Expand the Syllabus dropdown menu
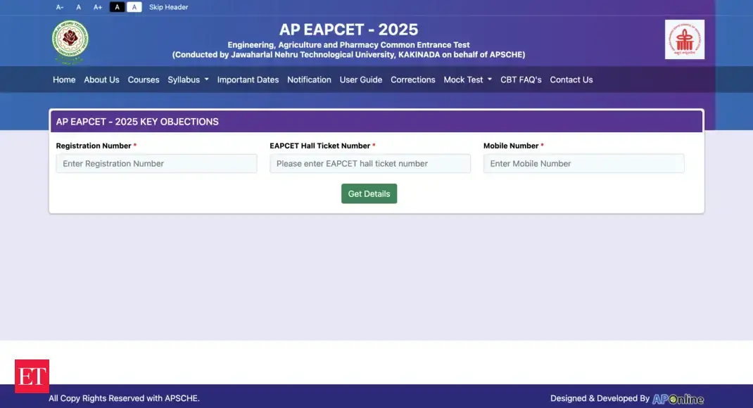Screen dimensions: 753x408 [x=188, y=79]
